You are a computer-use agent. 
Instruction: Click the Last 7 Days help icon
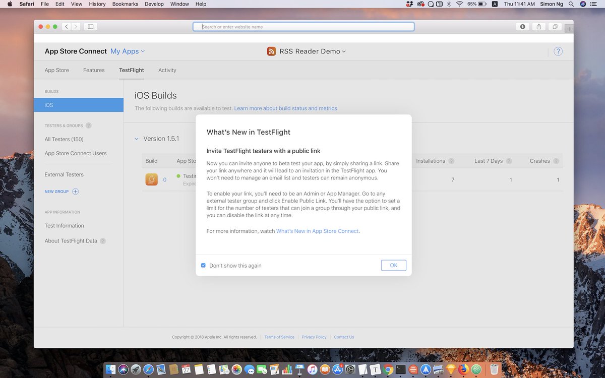(509, 161)
